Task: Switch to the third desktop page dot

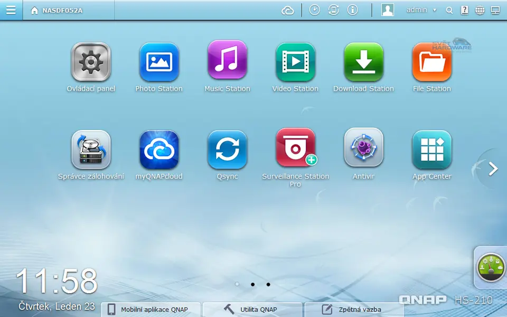Action: coord(268,284)
